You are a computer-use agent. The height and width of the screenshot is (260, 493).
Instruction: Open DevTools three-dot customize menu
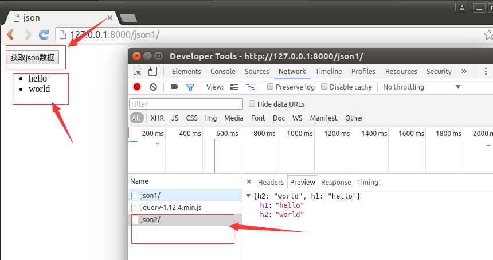pyautogui.click(x=486, y=71)
